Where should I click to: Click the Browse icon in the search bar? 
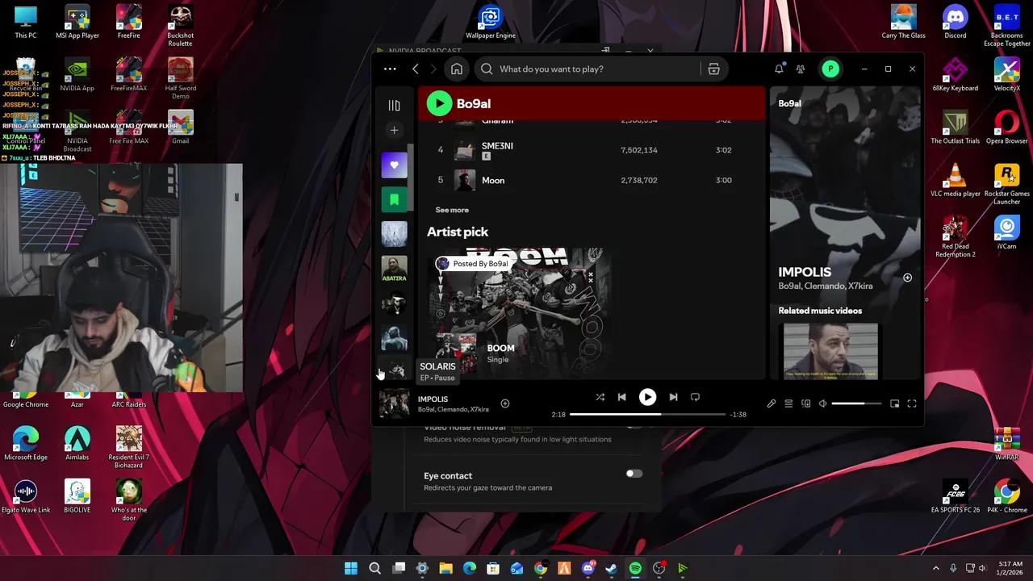(713, 69)
